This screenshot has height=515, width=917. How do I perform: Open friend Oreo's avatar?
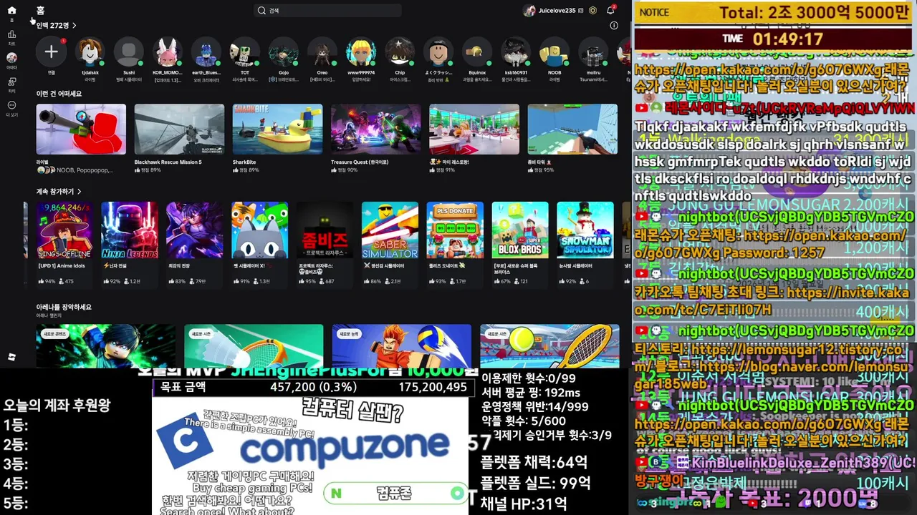(x=322, y=51)
